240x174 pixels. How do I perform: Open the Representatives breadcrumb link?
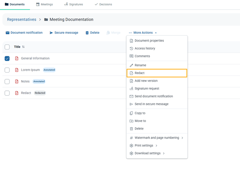pyautogui.click(x=21, y=19)
